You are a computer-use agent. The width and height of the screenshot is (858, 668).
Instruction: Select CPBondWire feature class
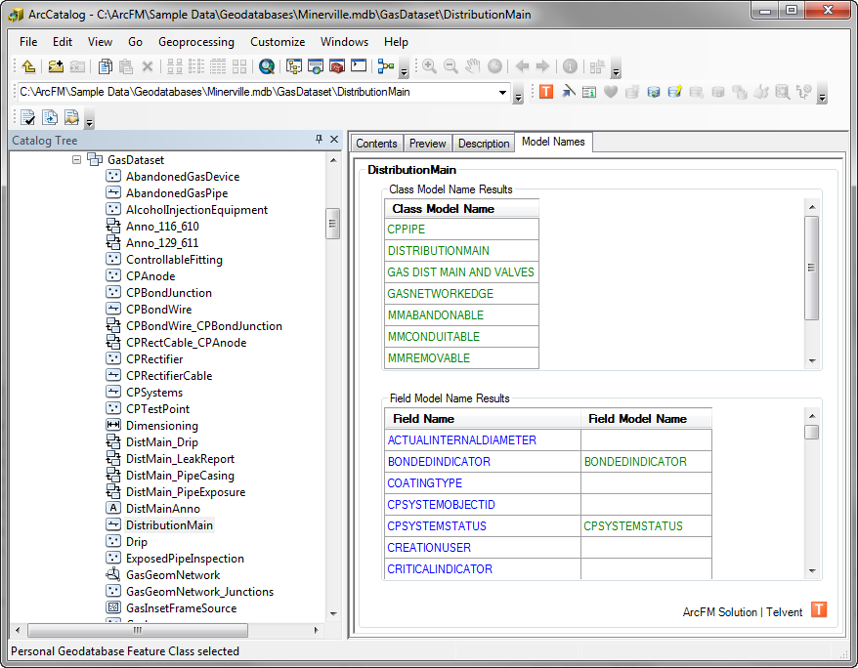click(x=158, y=310)
